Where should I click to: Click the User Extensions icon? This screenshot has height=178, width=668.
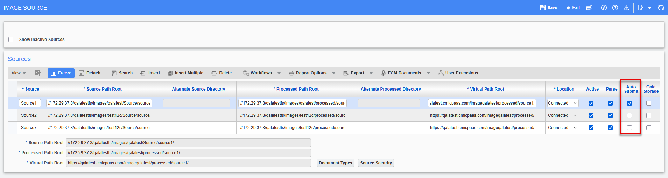[x=441, y=73]
